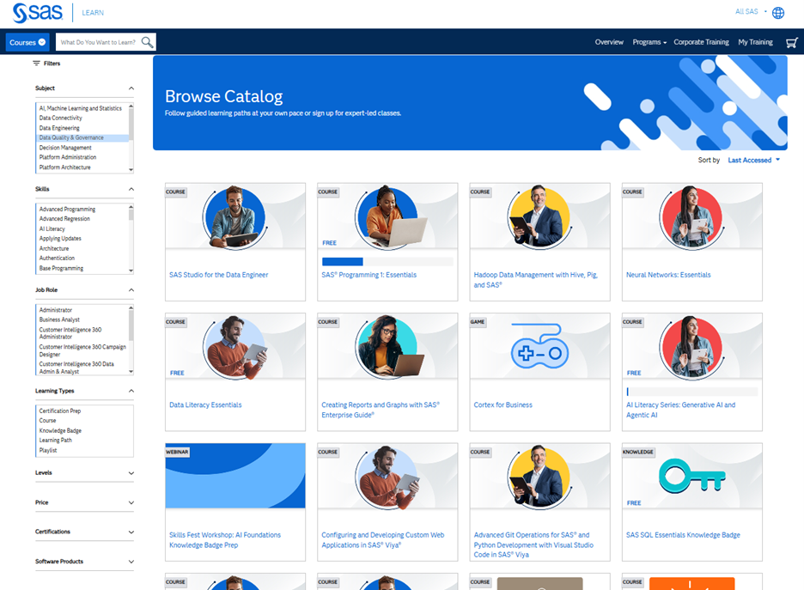
Task: Open SAS Studio for the Data Engineer link
Action: coord(219,275)
